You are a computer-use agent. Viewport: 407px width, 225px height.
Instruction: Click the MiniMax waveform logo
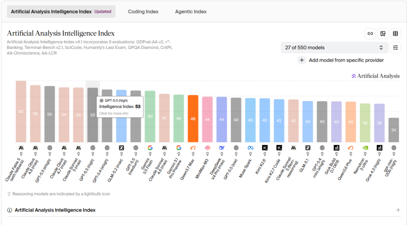point(207,147)
